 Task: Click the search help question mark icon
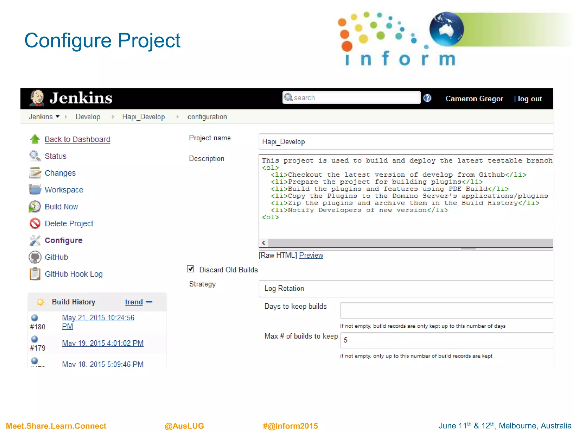[427, 98]
